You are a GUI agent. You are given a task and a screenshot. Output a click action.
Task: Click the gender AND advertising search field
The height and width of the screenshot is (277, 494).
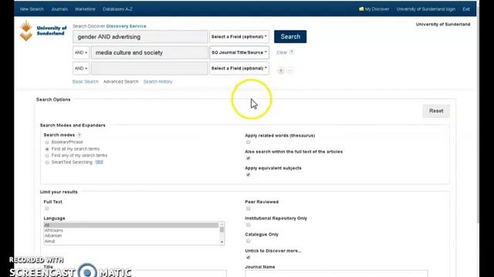[140, 37]
